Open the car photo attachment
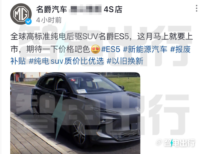This screenshot has height=154, width=205. point(75,113)
